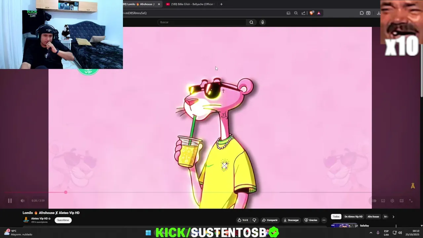
Task: Click the zoom magnifier icon in address bar
Action: 296,13
